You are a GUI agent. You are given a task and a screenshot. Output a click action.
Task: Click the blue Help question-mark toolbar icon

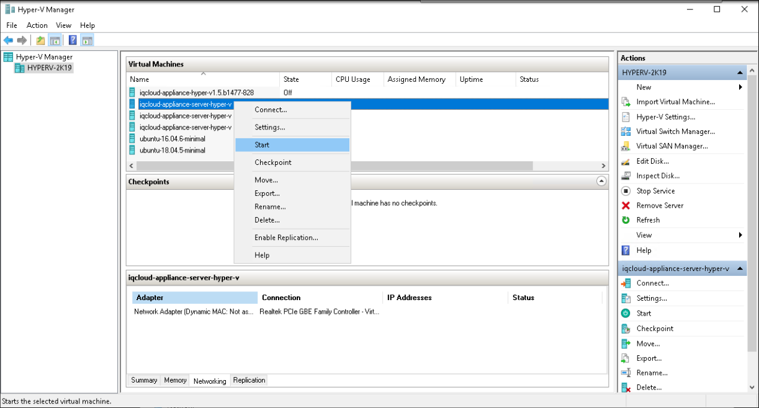click(x=73, y=40)
